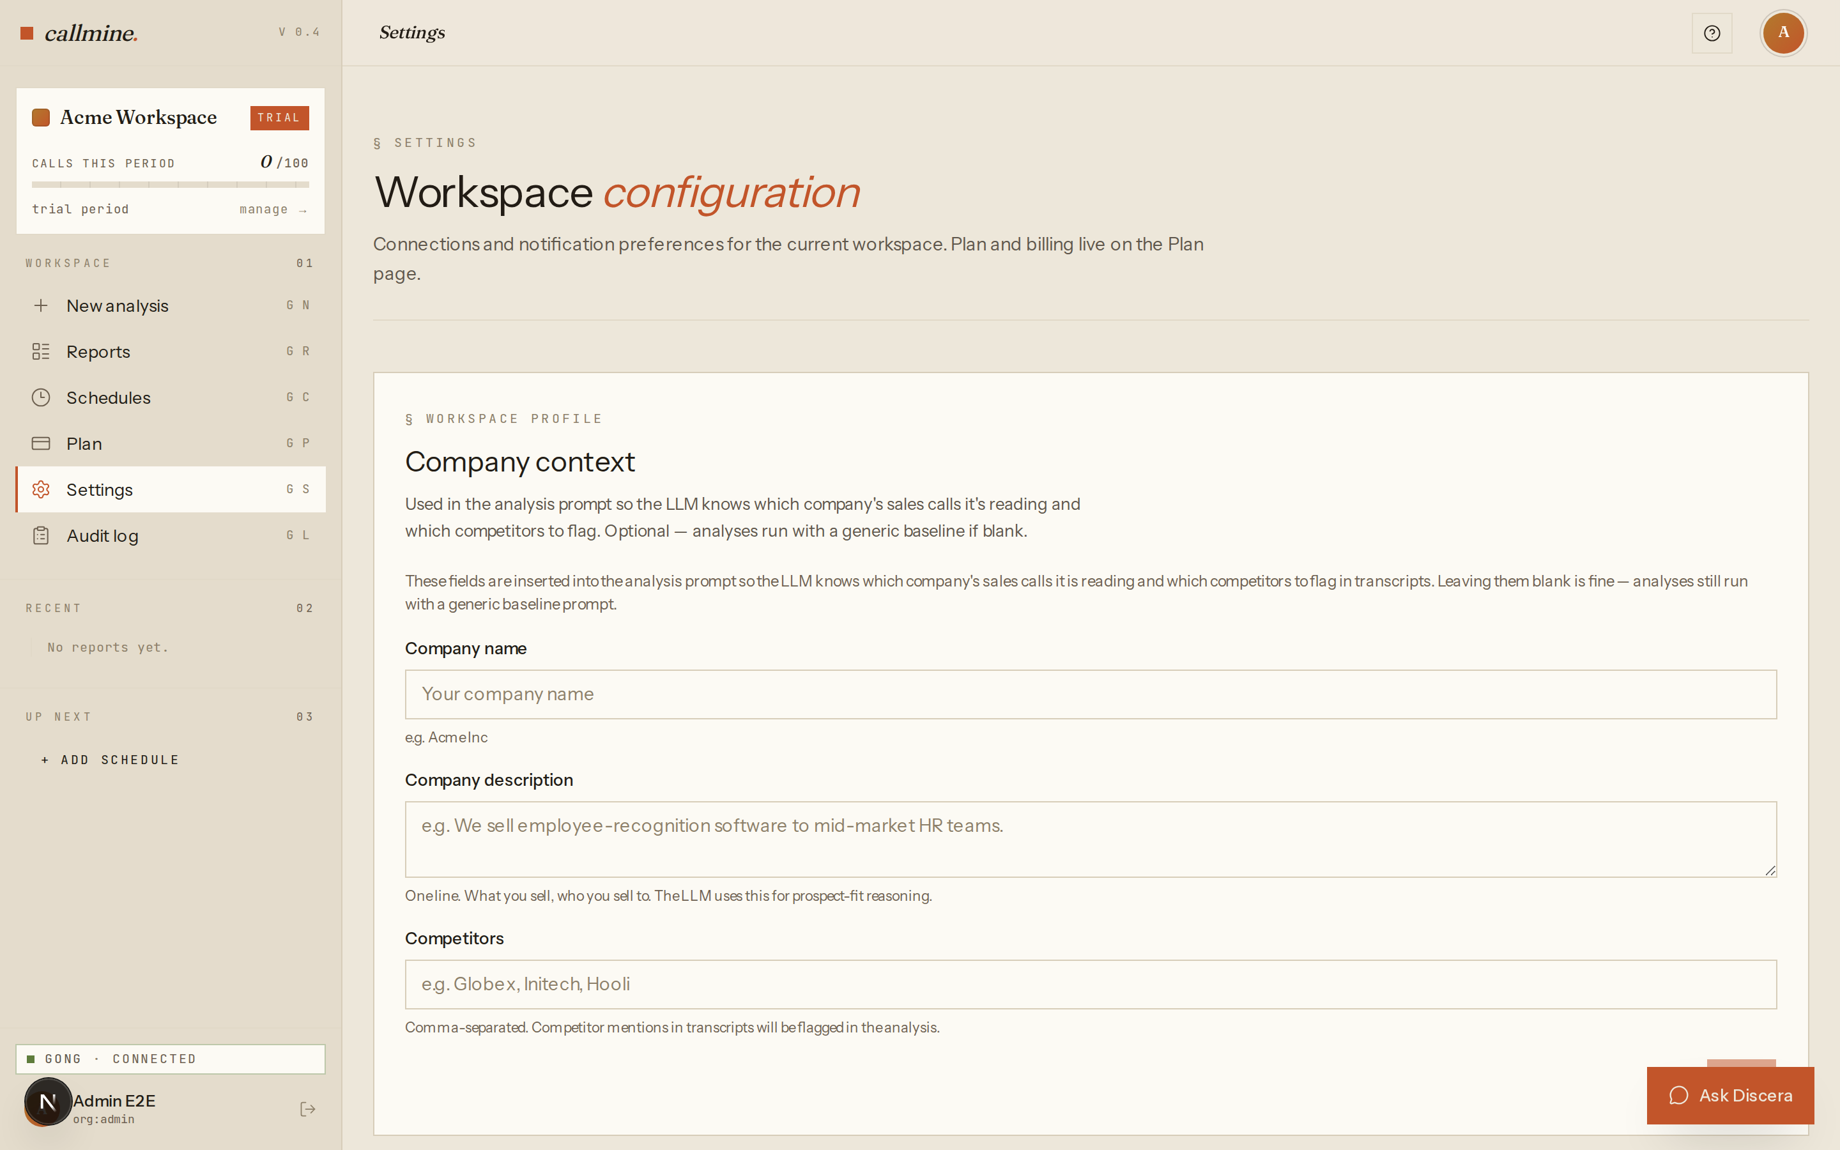Image resolution: width=1840 pixels, height=1150 pixels.
Task: Click the Admin E2E user name
Action: (114, 1101)
